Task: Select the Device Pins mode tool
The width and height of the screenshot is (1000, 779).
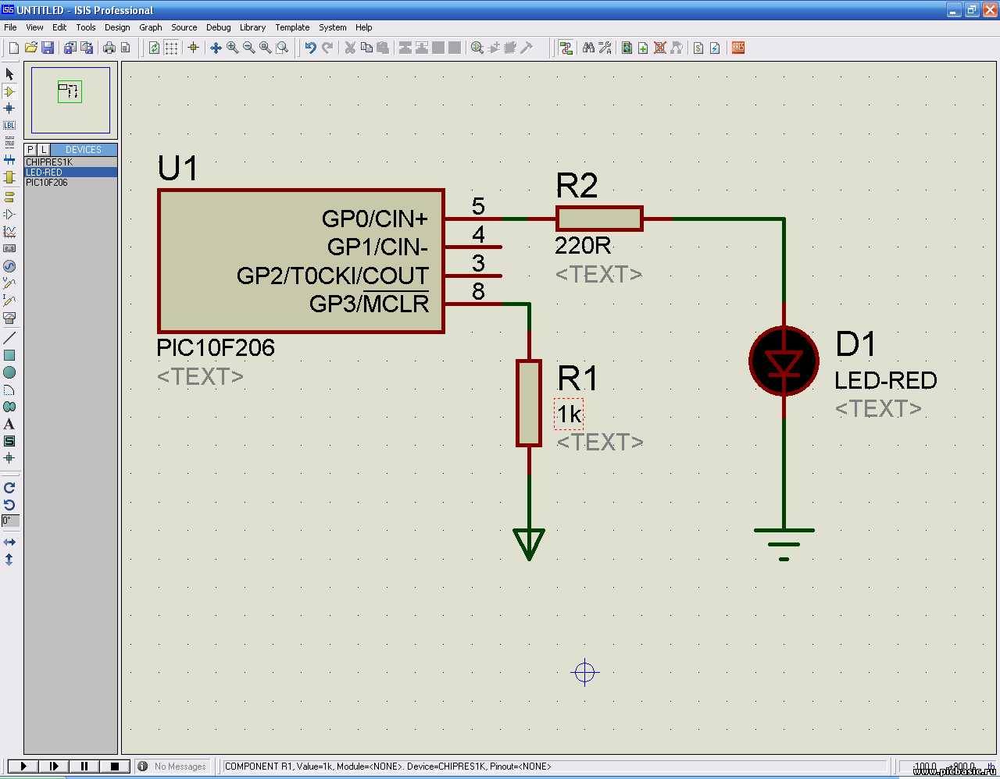Action: (9, 214)
